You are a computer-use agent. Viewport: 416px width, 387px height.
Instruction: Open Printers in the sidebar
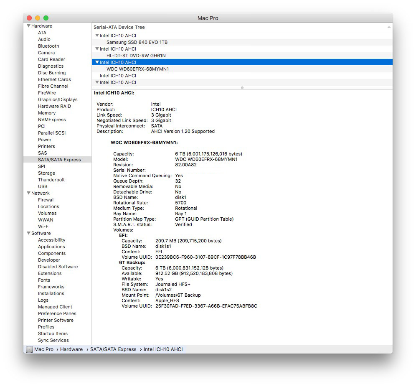click(x=46, y=146)
